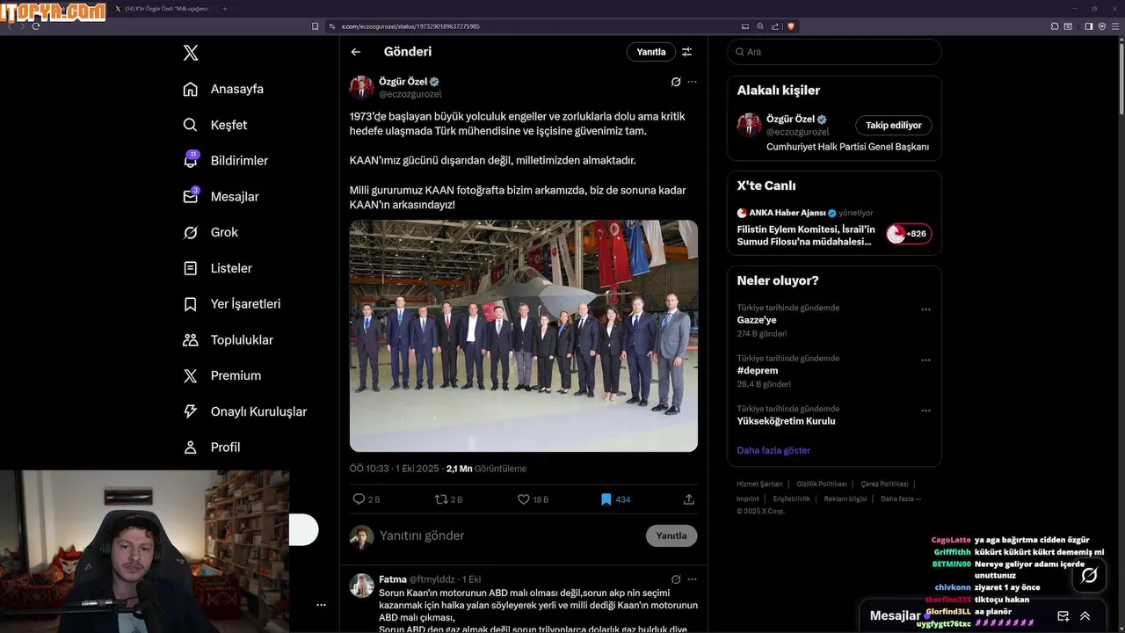Click Fatma's profile avatar

pyautogui.click(x=362, y=586)
